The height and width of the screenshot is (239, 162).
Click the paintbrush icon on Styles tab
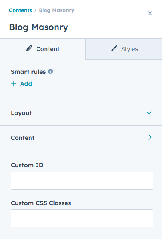[114, 48]
